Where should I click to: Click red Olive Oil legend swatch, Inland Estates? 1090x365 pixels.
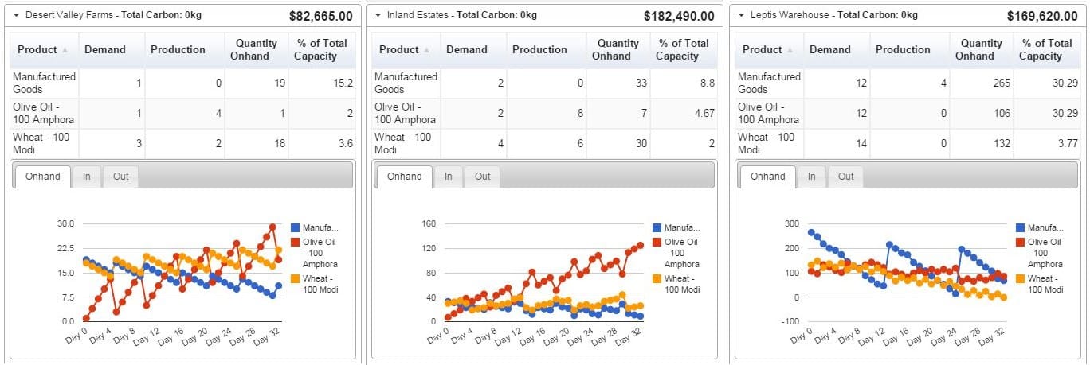657,242
